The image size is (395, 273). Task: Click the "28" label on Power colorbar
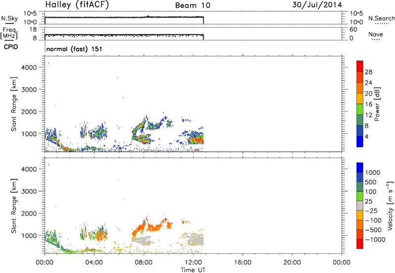click(x=368, y=72)
